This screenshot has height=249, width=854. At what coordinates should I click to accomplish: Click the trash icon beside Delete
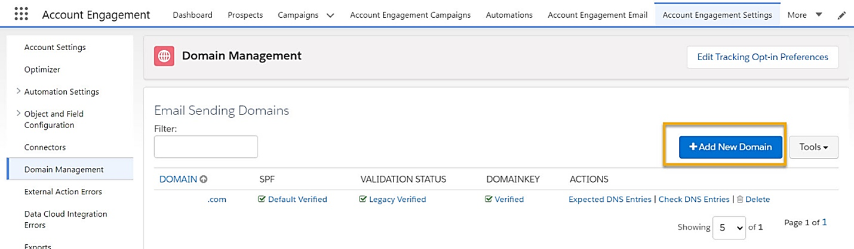point(740,200)
